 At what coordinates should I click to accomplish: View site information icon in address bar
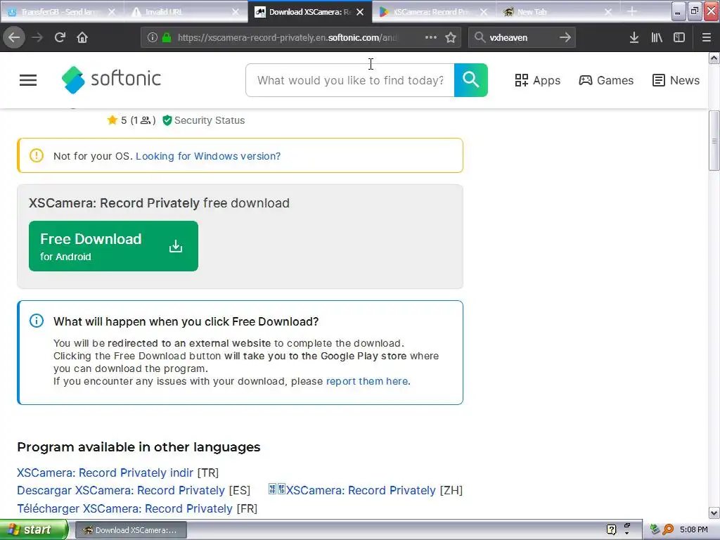[153, 37]
